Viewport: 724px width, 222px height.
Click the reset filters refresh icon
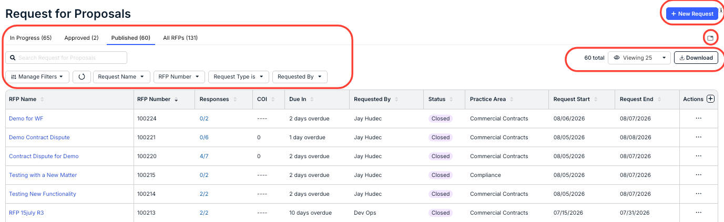click(81, 76)
